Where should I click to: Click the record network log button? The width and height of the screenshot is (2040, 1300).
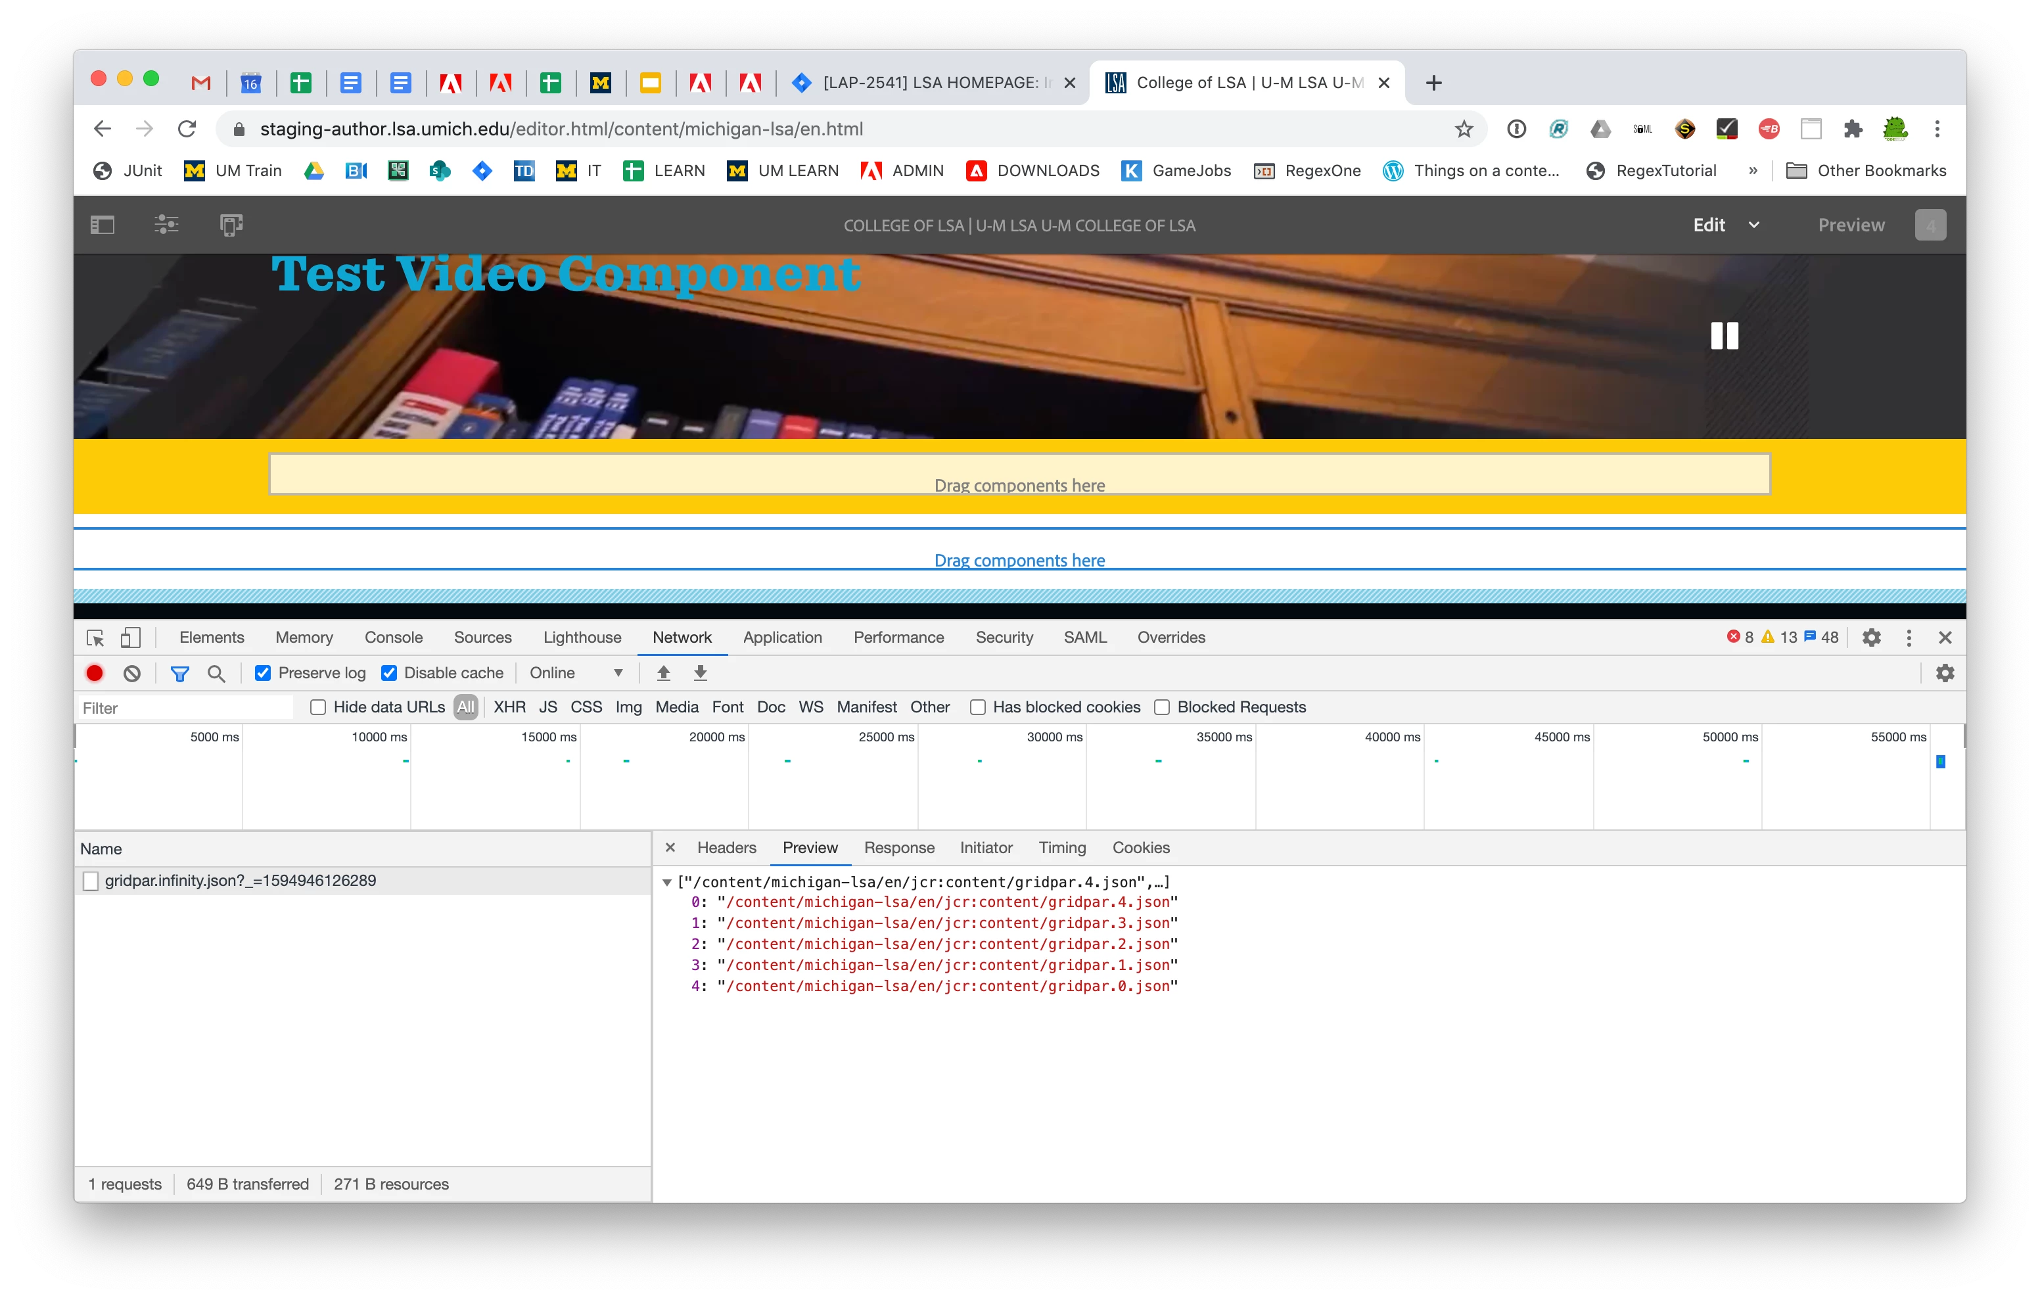(x=94, y=673)
